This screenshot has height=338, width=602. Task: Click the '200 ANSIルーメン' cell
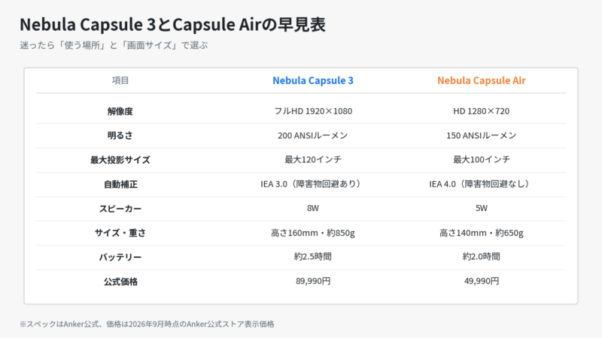(313, 136)
